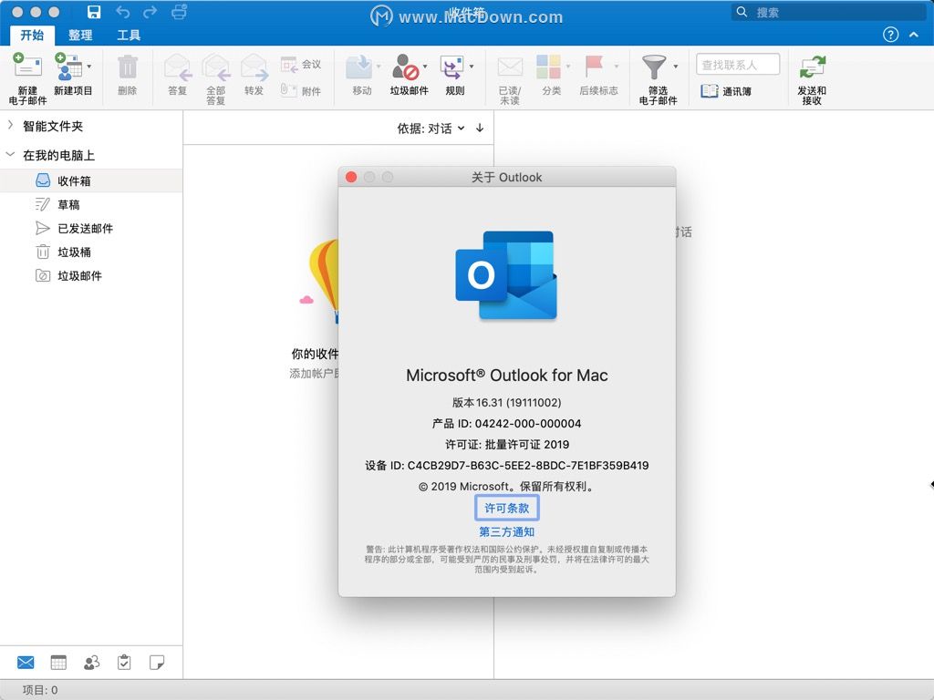Select the 草稿 (Drafts) folder
Image resolution: width=934 pixels, height=700 pixels.
click(x=91, y=205)
